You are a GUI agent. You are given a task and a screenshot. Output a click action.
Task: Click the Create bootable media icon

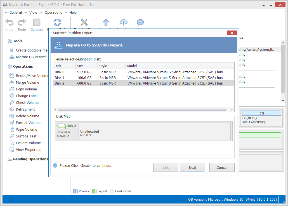click(12, 50)
